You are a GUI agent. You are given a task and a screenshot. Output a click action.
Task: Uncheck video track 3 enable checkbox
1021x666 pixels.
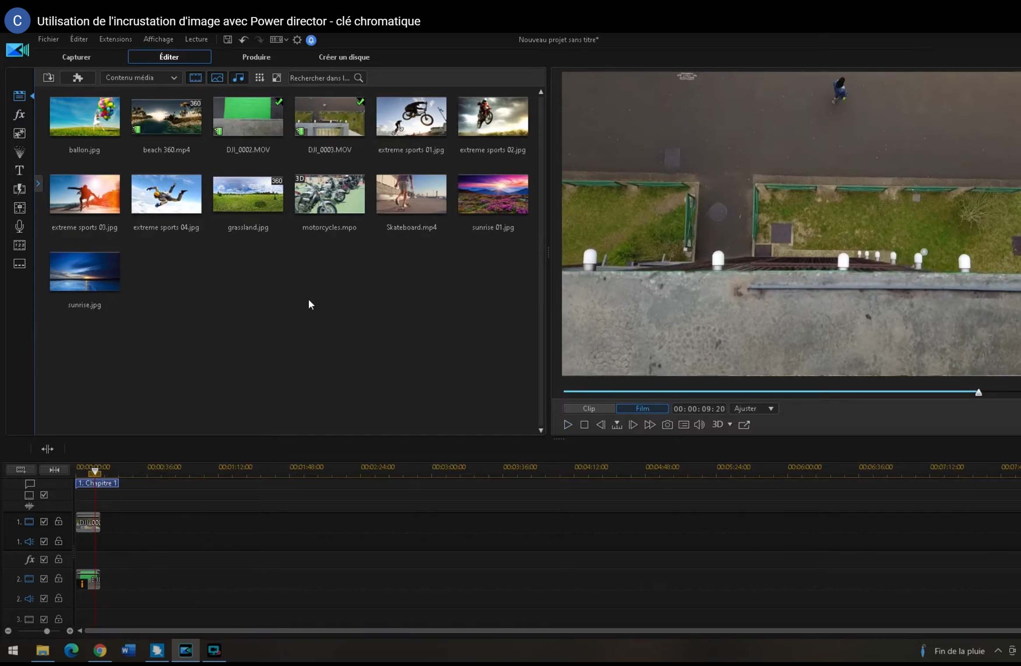click(x=44, y=619)
